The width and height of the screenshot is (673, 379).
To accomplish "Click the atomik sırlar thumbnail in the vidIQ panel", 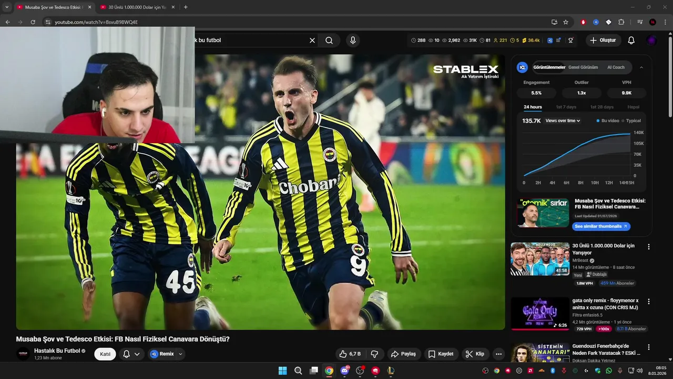I will tap(543, 213).
